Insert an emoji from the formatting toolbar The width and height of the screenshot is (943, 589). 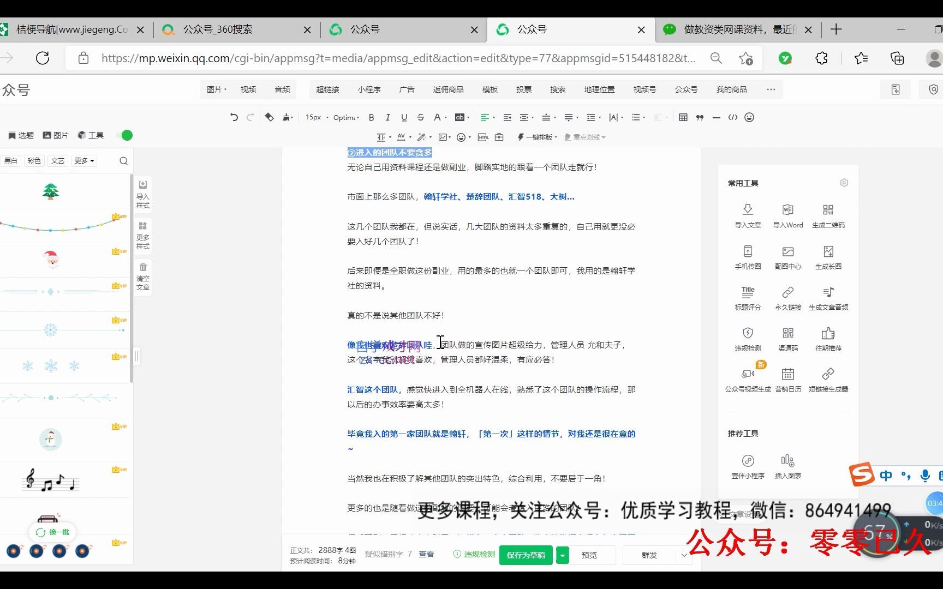(x=749, y=117)
